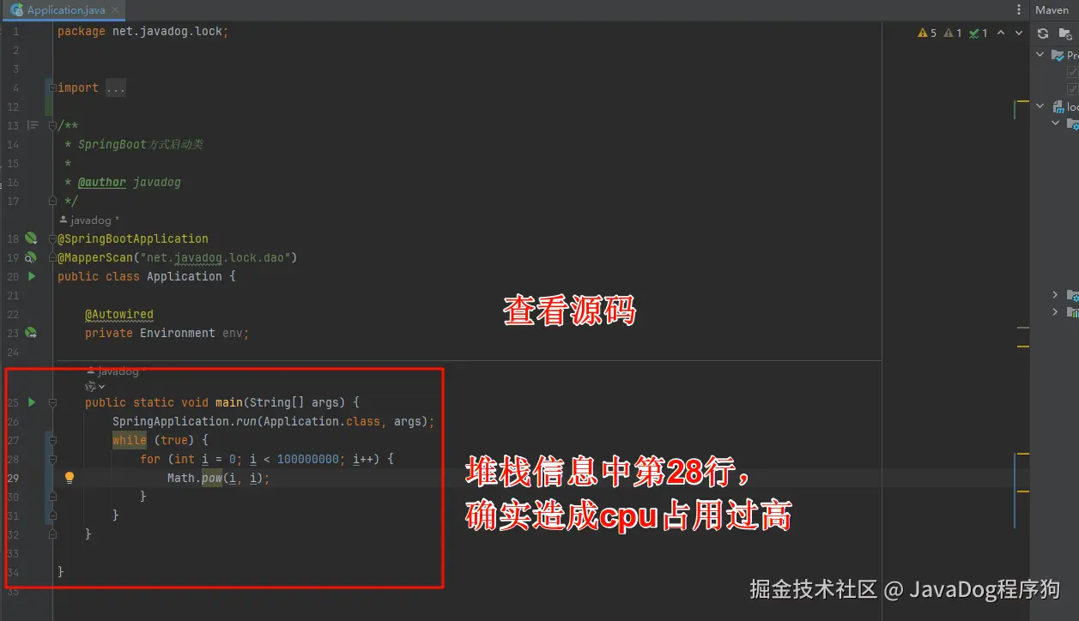Reload all Maven projects using the refresh icon
The height and width of the screenshot is (621, 1079).
coord(1043,33)
